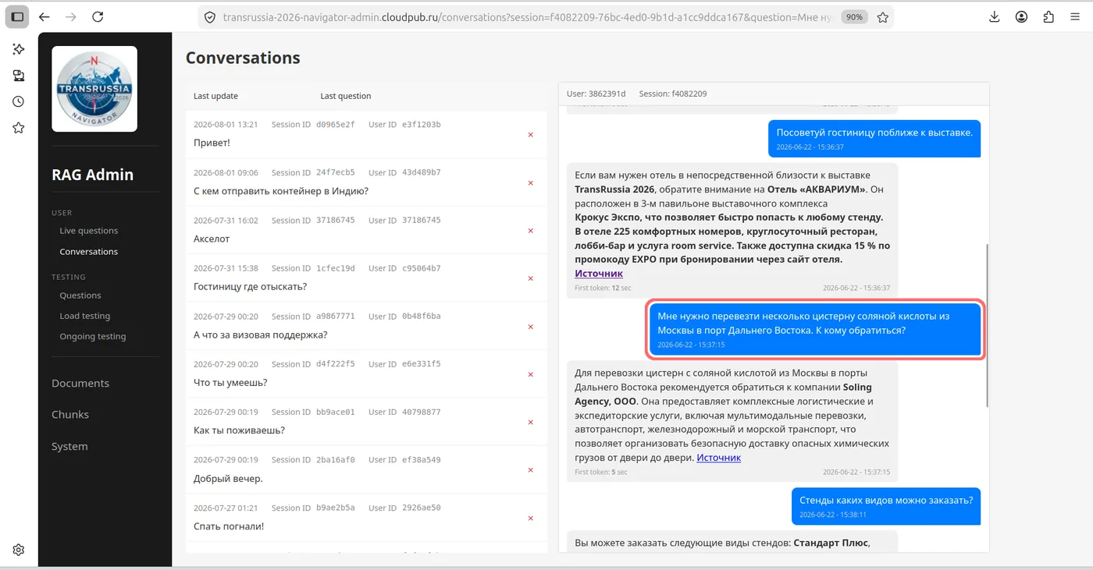Click the 90% zoom level indicator
Screen dimensions: 1093x570
click(855, 17)
